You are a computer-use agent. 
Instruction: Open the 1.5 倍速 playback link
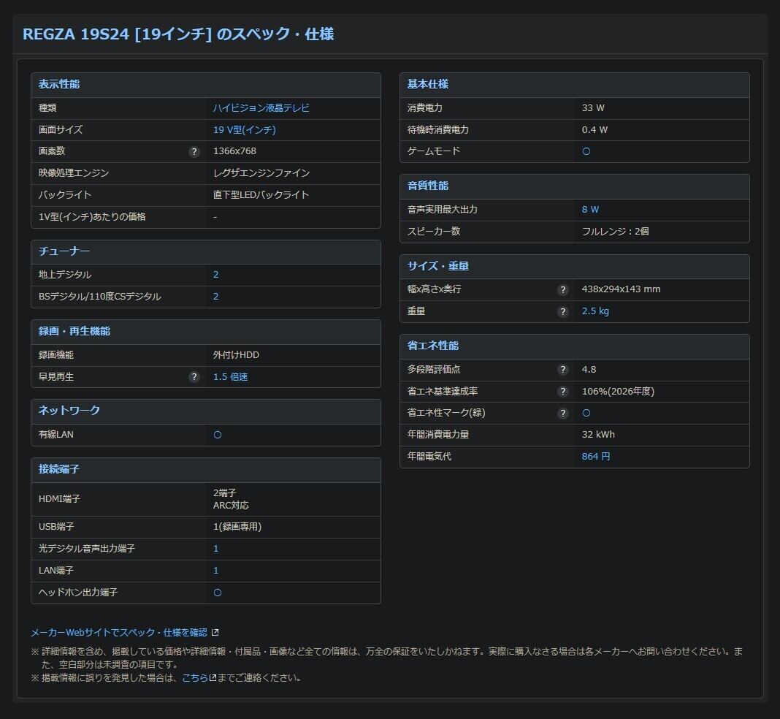230,377
